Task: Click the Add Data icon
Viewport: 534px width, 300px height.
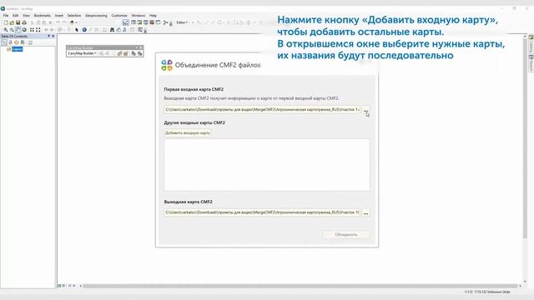Action: tap(72, 22)
